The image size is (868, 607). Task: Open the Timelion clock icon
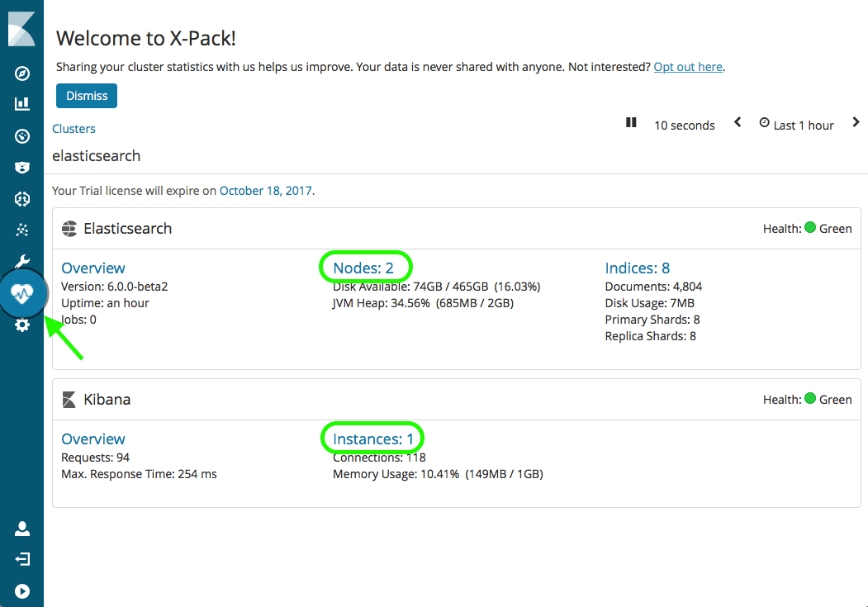coord(22,135)
